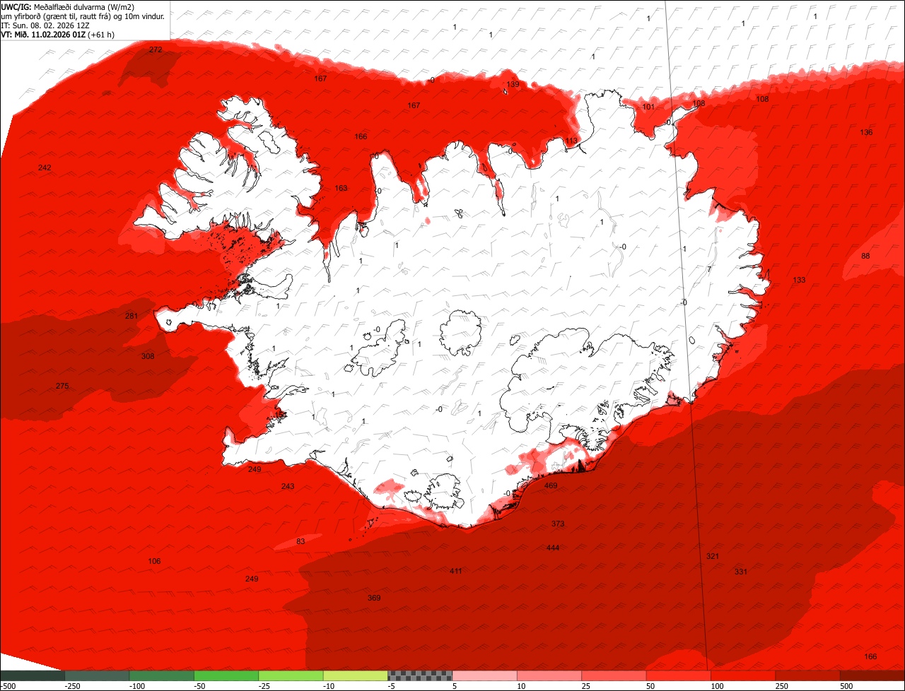This screenshot has width=905, height=691.
Task: Click the legend label -500
Action: click(x=8, y=686)
